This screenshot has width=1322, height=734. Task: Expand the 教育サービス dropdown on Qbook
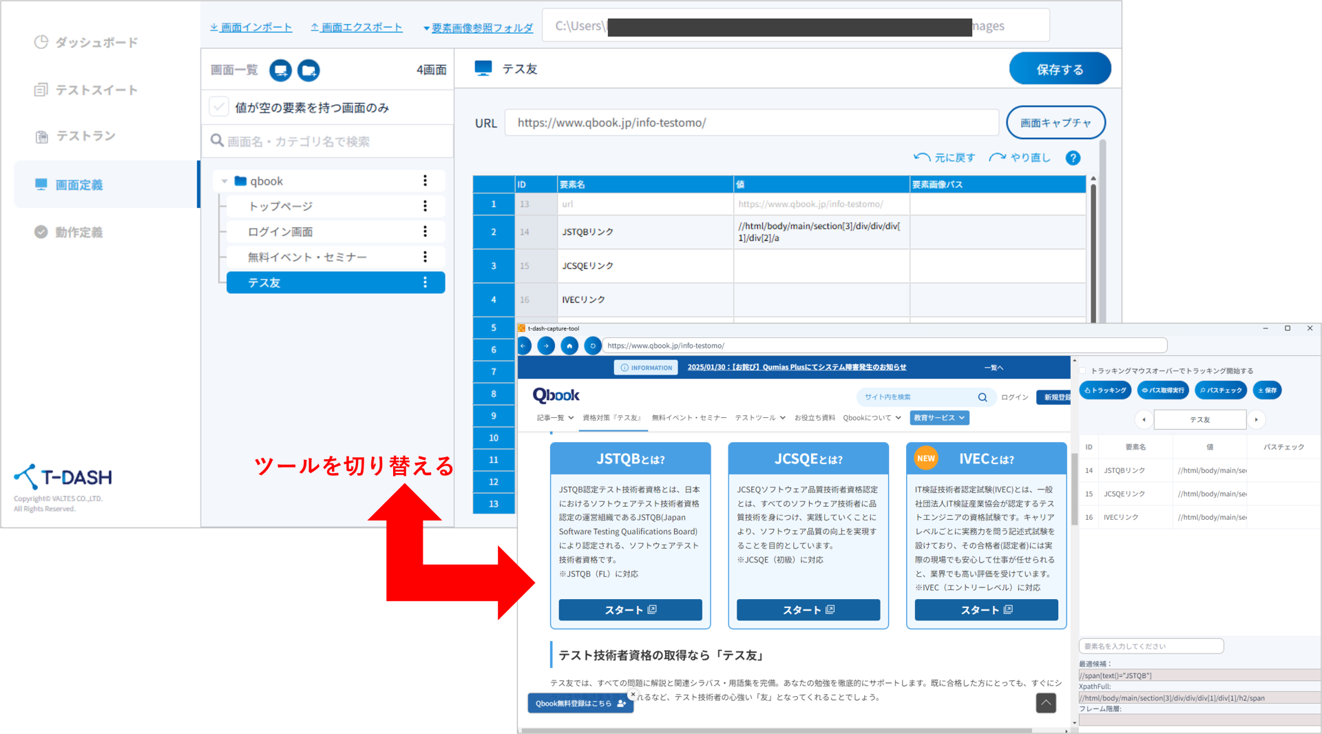(x=939, y=418)
